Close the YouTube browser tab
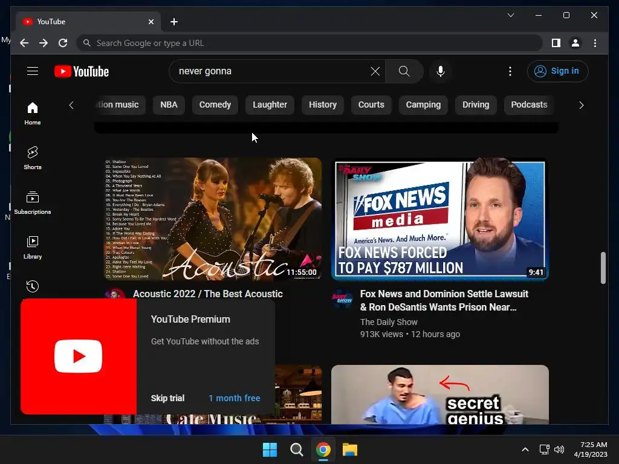619x464 pixels. tap(151, 22)
